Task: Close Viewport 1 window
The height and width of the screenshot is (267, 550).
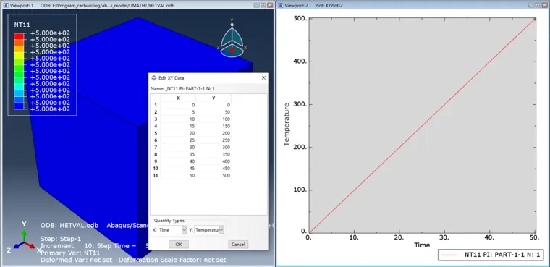Action: tap(270, 5)
